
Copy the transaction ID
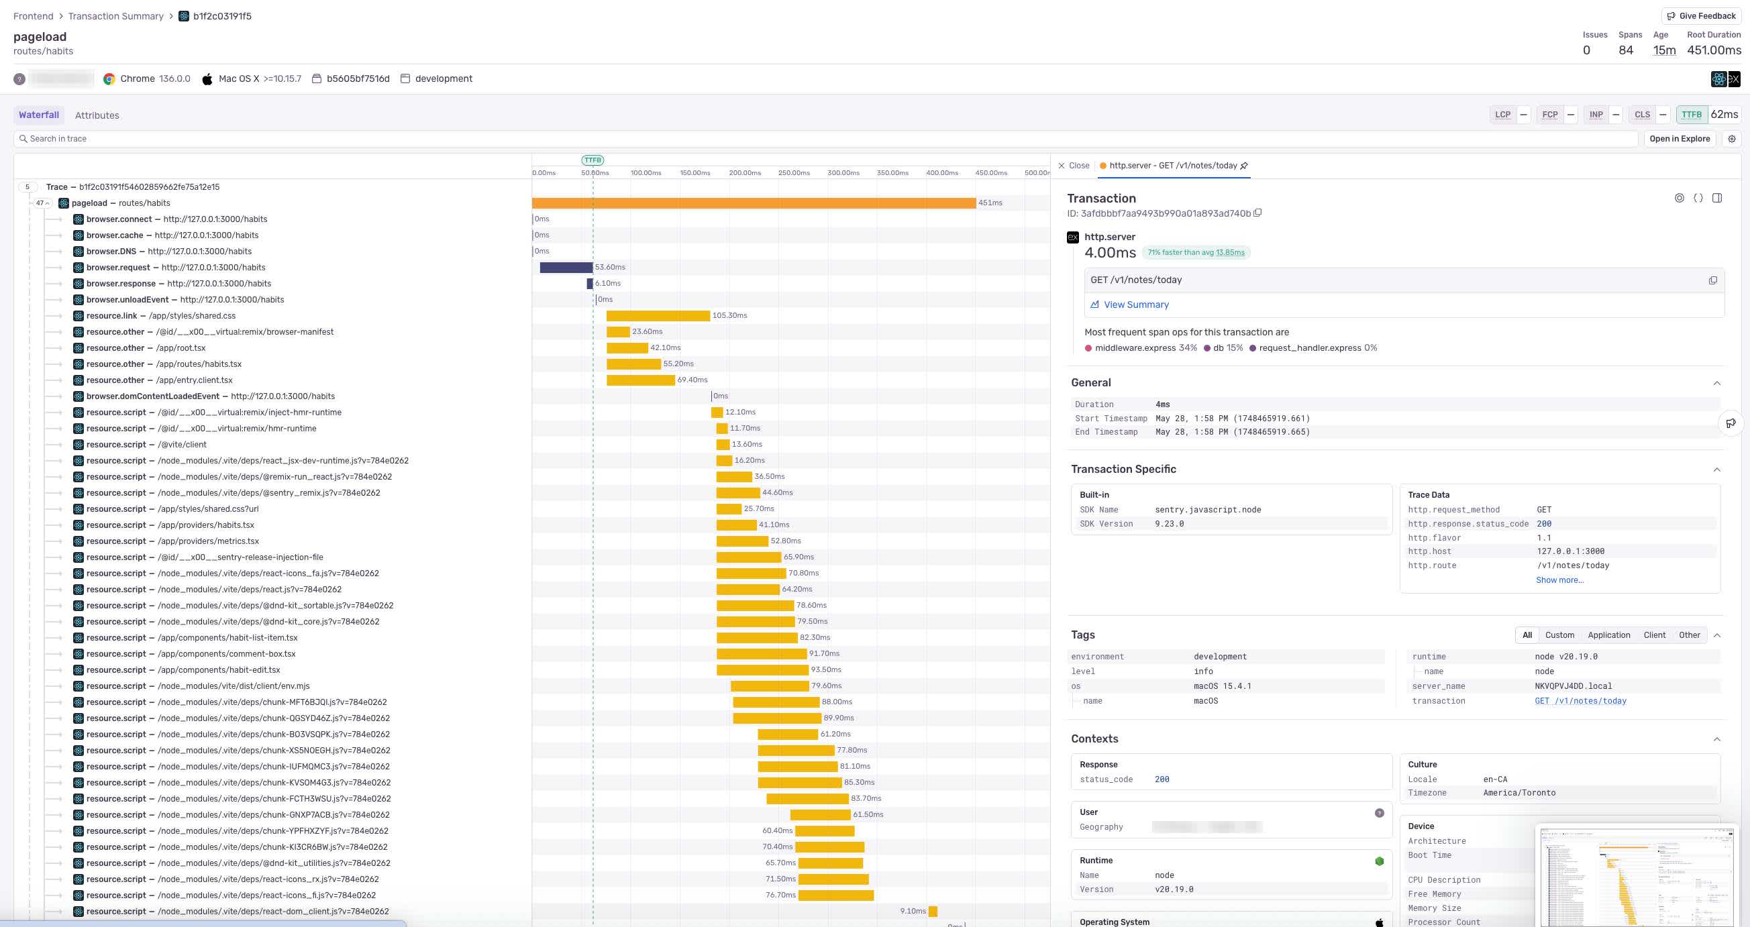(1257, 213)
